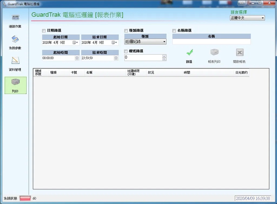This screenshot has width=277, height=204.
Task: Close the GuardTrak window
Action: 269,3
